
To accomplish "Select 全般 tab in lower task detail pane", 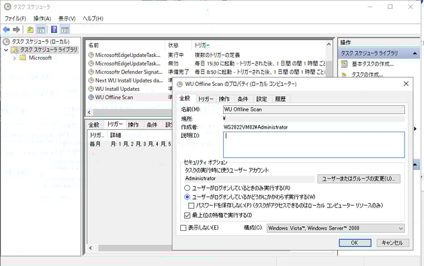I will pyautogui.click(x=94, y=124).
